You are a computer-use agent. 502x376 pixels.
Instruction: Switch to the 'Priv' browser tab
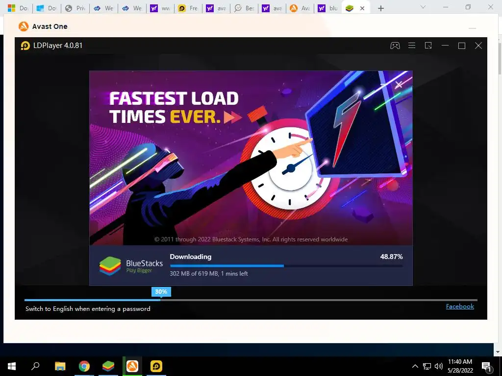(x=75, y=8)
